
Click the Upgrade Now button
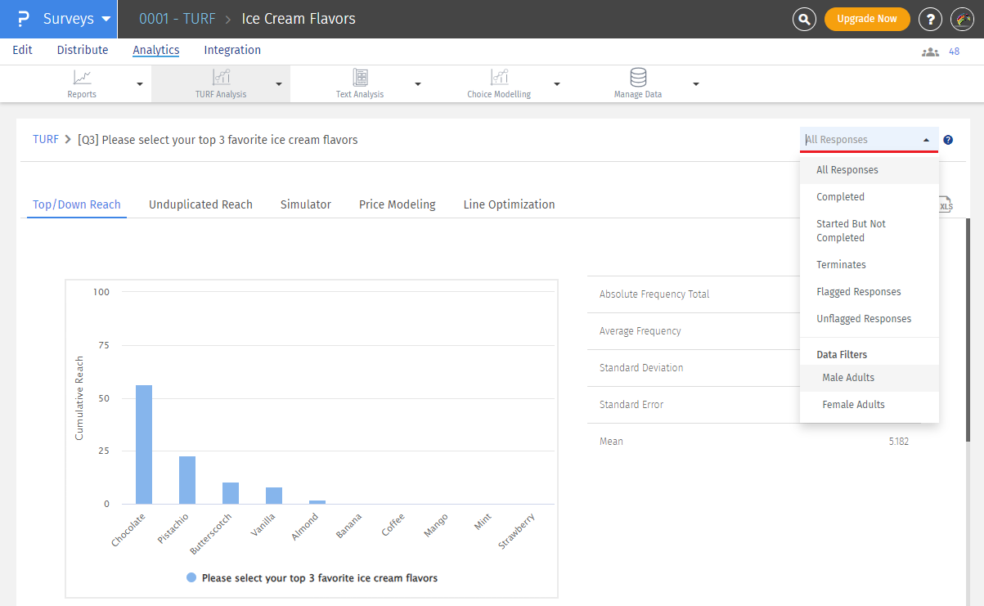coord(867,19)
